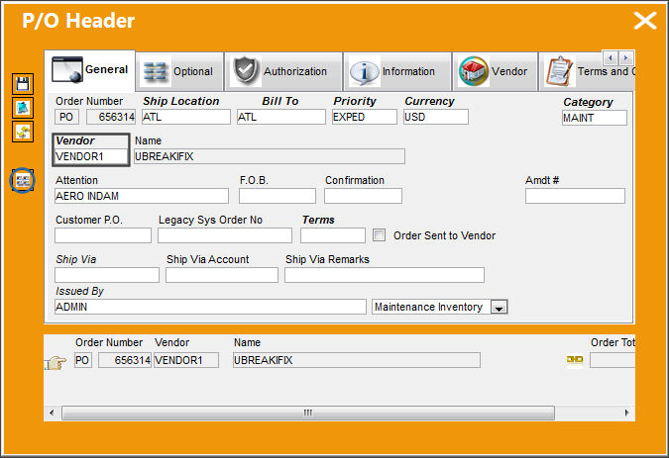Screen dimensions: 669x458
Task: Click the Confirmation input field
Action: coord(363,196)
